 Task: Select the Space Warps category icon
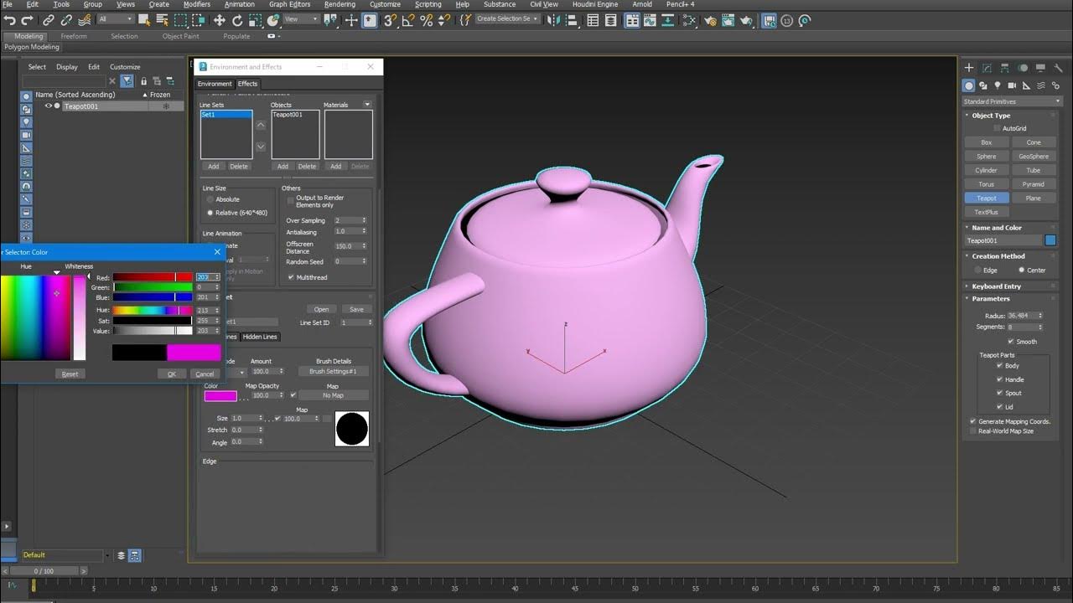pyautogui.click(x=1040, y=85)
